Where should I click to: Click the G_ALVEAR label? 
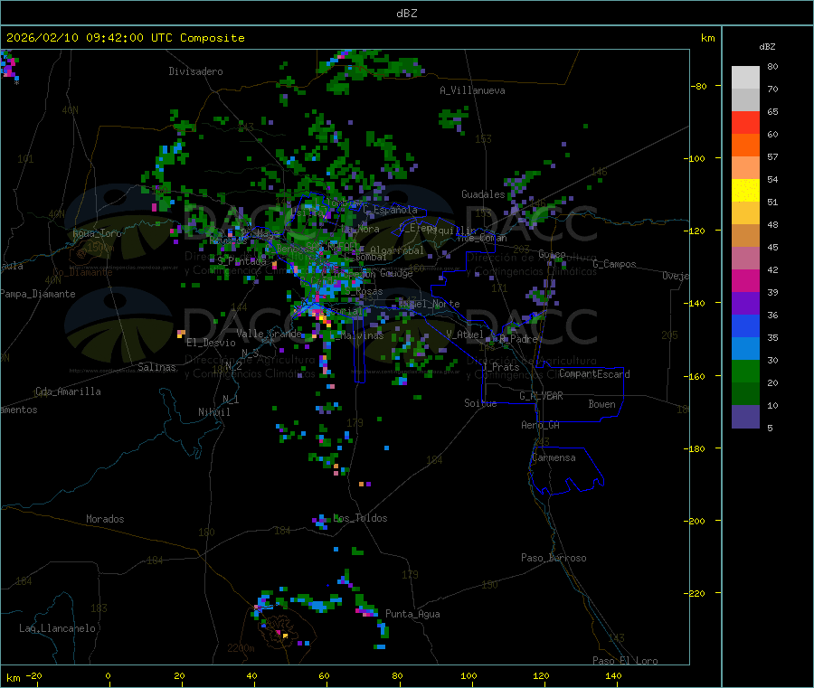click(x=541, y=396)
